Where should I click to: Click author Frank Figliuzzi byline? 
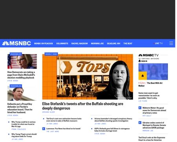pos(18,129)
